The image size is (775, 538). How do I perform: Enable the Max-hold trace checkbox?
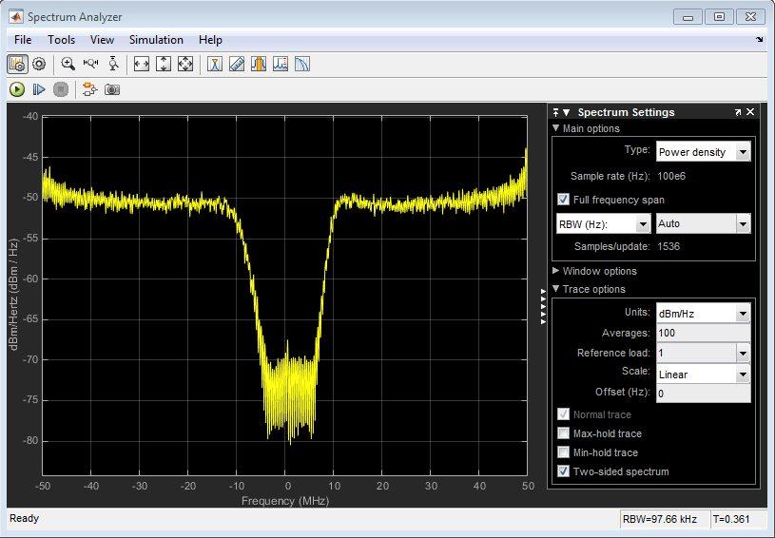click(x=564, y=433)
